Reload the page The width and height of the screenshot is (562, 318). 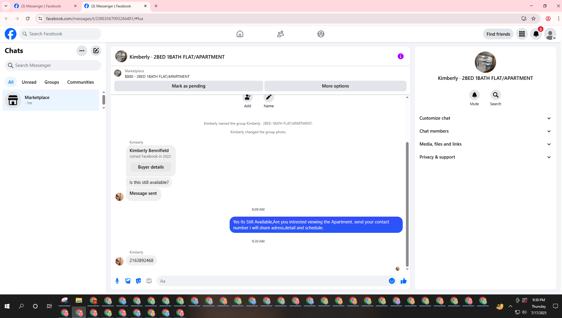pyautogui.click(x=28, y=19)
